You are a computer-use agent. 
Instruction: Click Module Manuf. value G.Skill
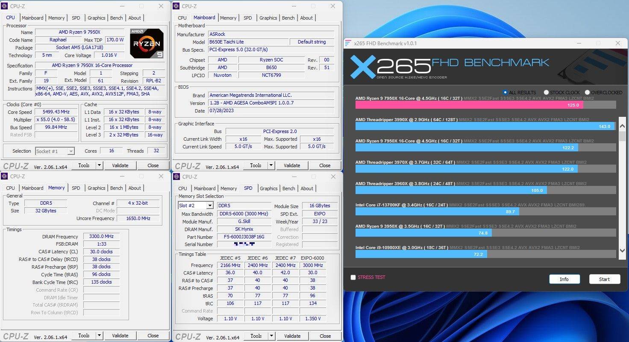(244, 221)
